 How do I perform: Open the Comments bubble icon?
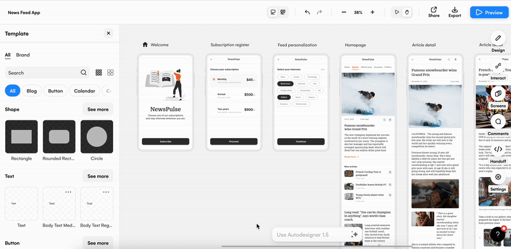coord(498,121)
